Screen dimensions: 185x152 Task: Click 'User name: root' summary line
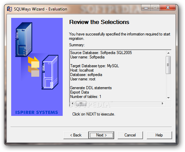(83, 79)
